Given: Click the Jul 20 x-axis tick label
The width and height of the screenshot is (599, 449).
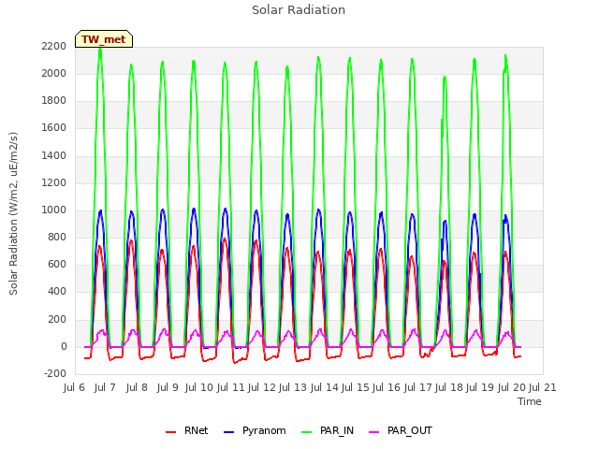Looking at the screenshot, I should (512, 387).
